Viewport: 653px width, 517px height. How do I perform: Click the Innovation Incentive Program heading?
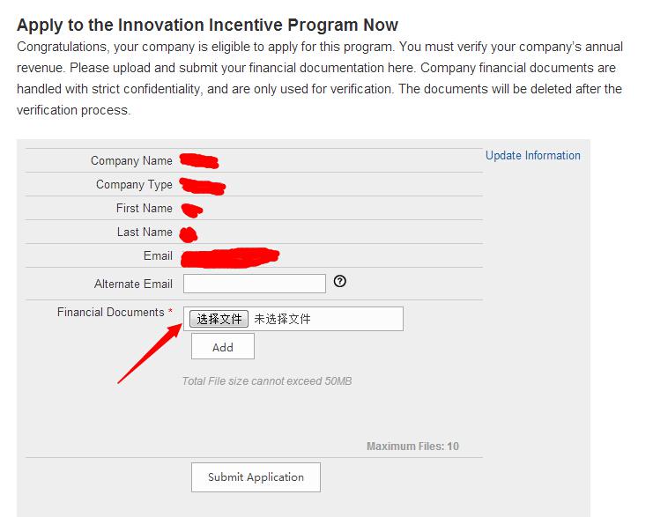click(x=207, y=25)
